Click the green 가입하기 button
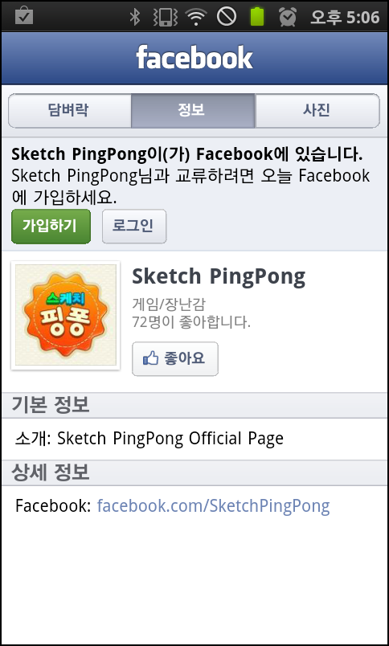The height and width of the screenshot is (646, 389). 51,227
